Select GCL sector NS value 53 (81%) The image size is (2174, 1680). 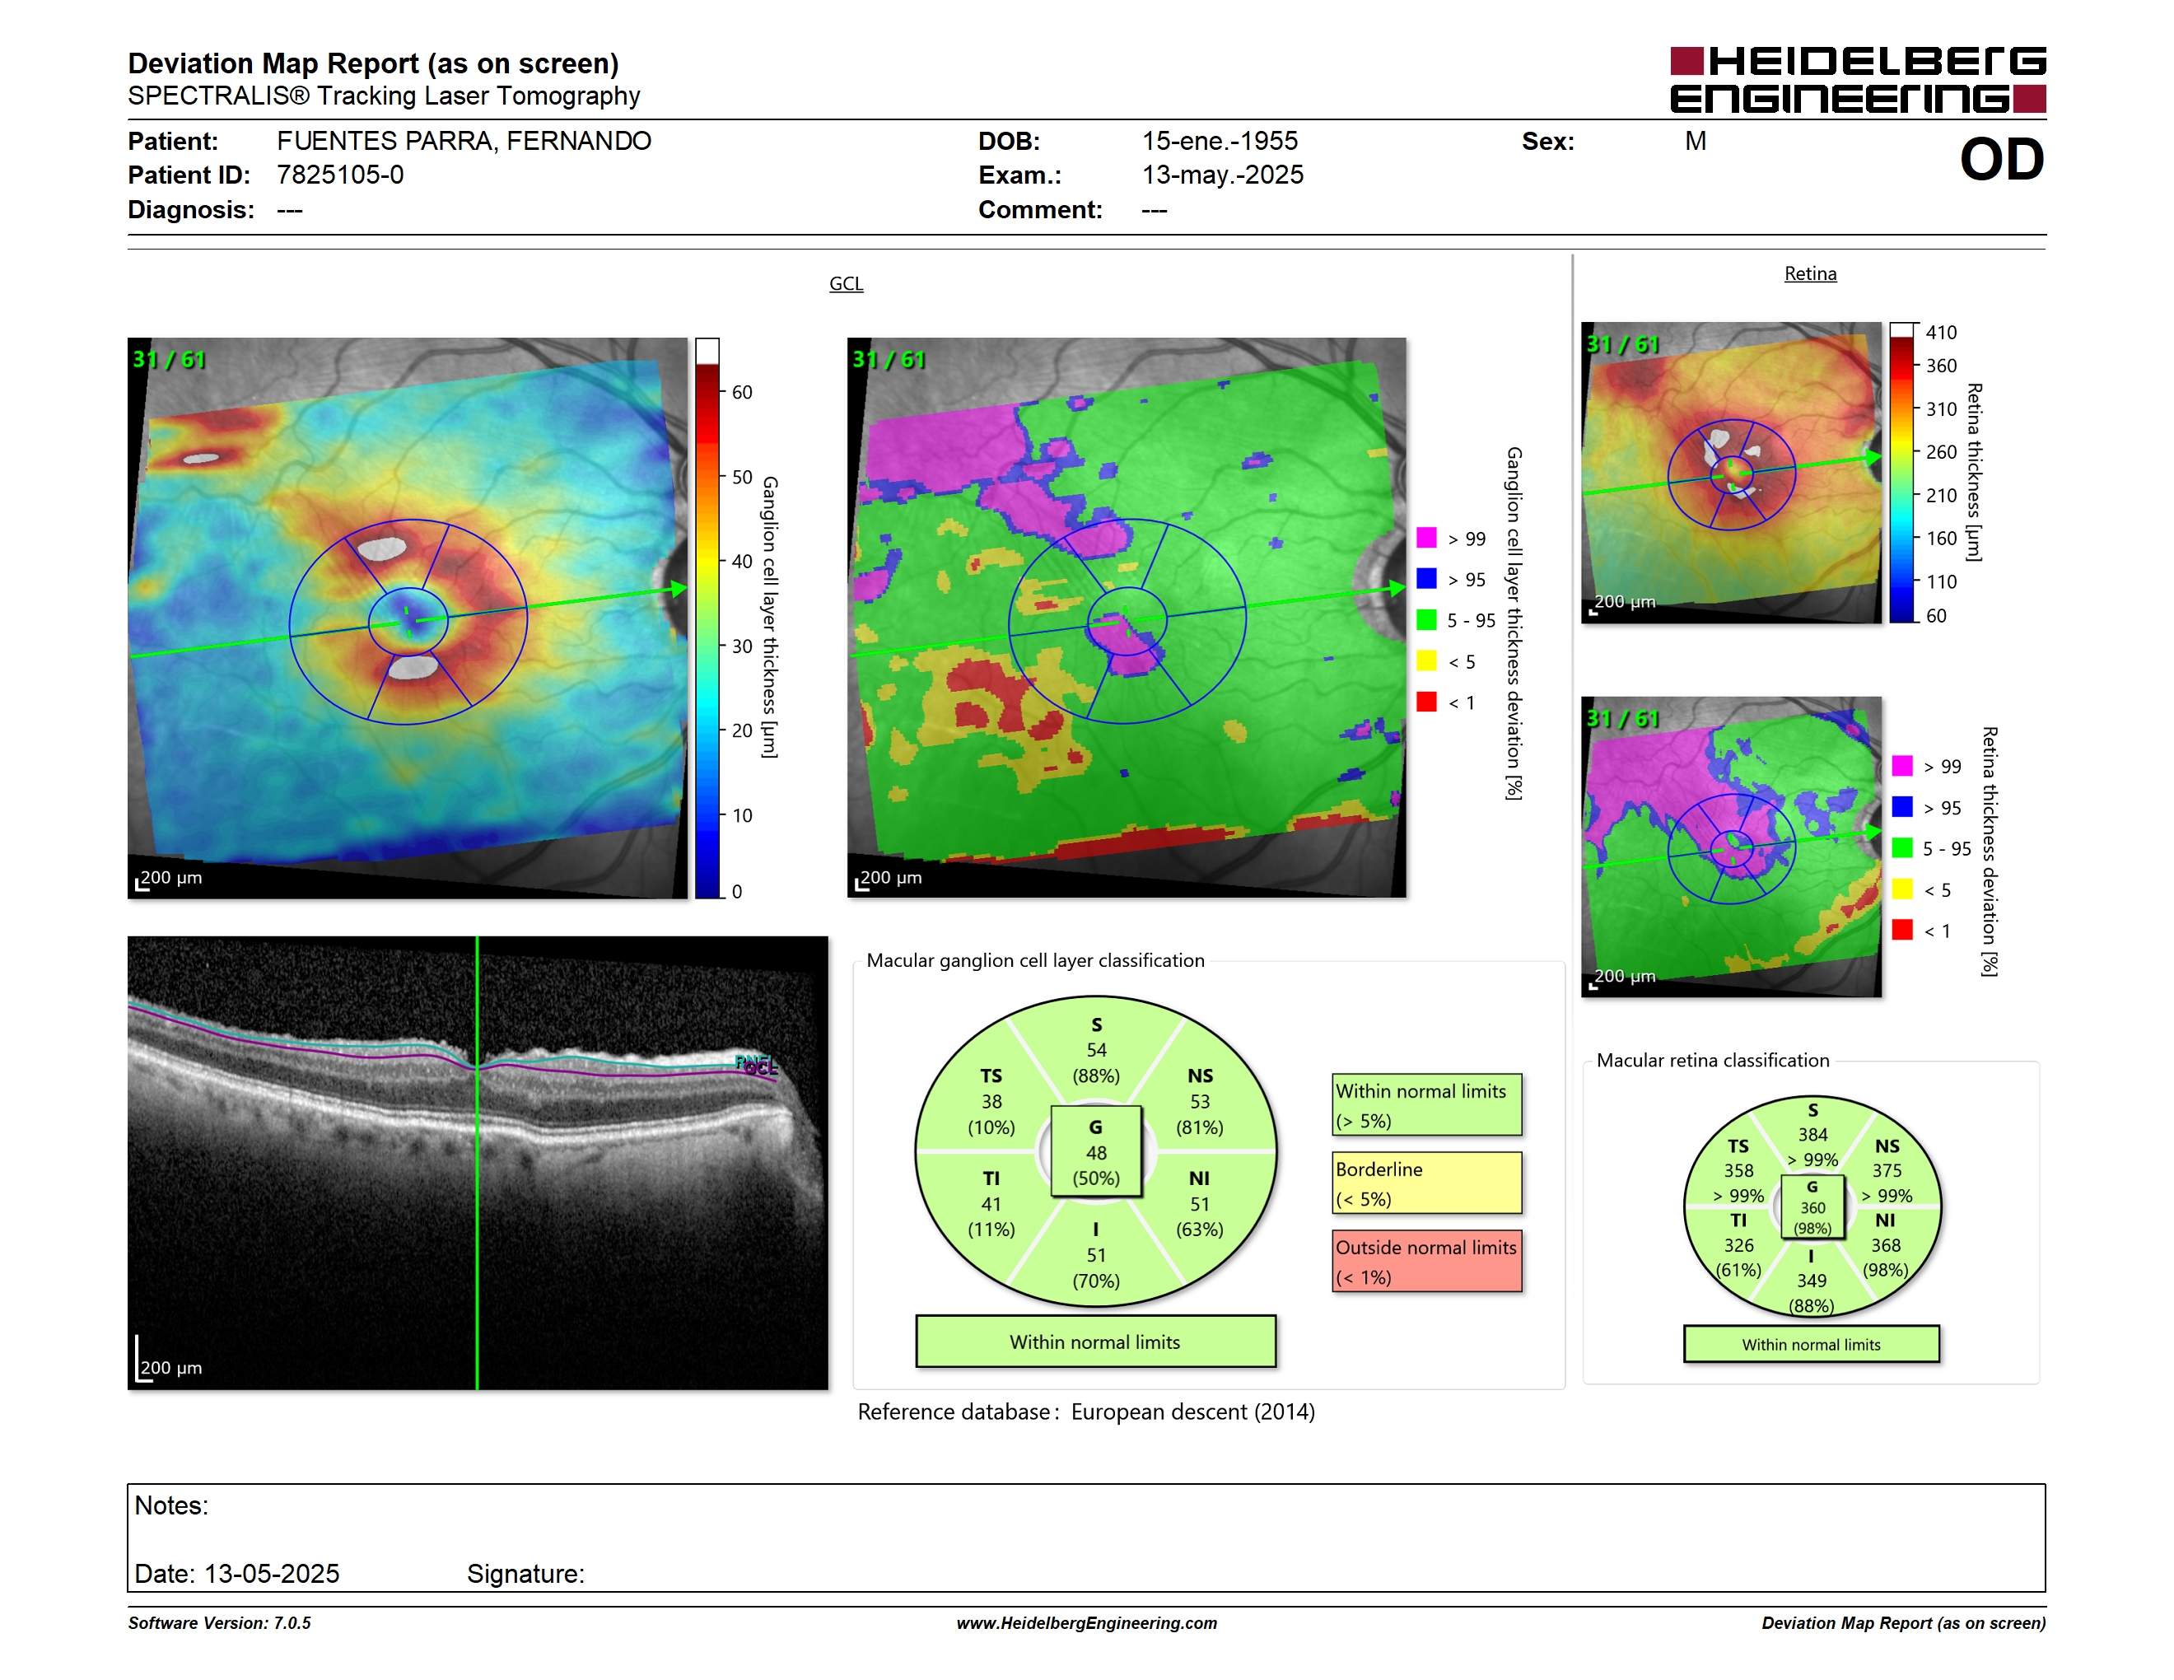[x=1200, y=1115]
